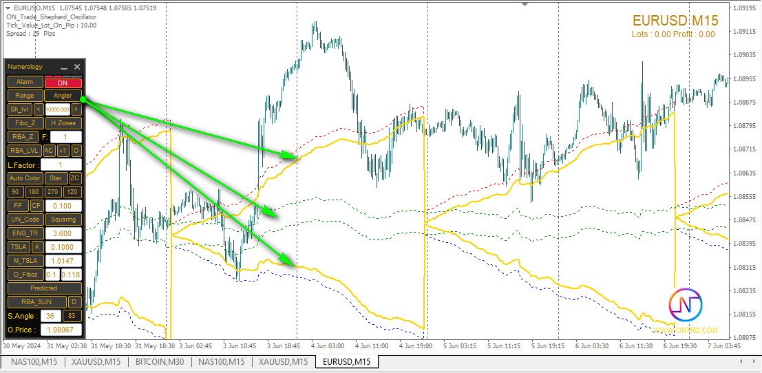Open the first NAS100,M15 chart tab

tap(33, 362)
